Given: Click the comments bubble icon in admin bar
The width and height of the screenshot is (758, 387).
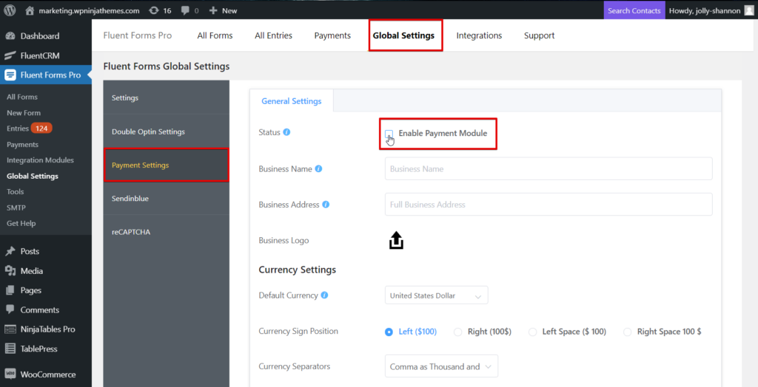Looking at the screenshot, I should click(185, 10).
